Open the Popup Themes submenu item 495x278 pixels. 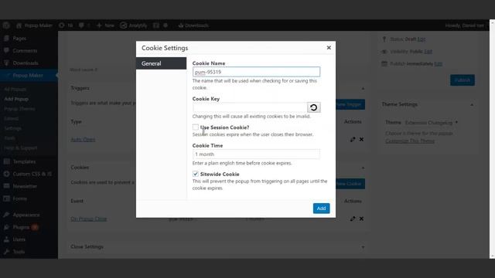[19, 109]
